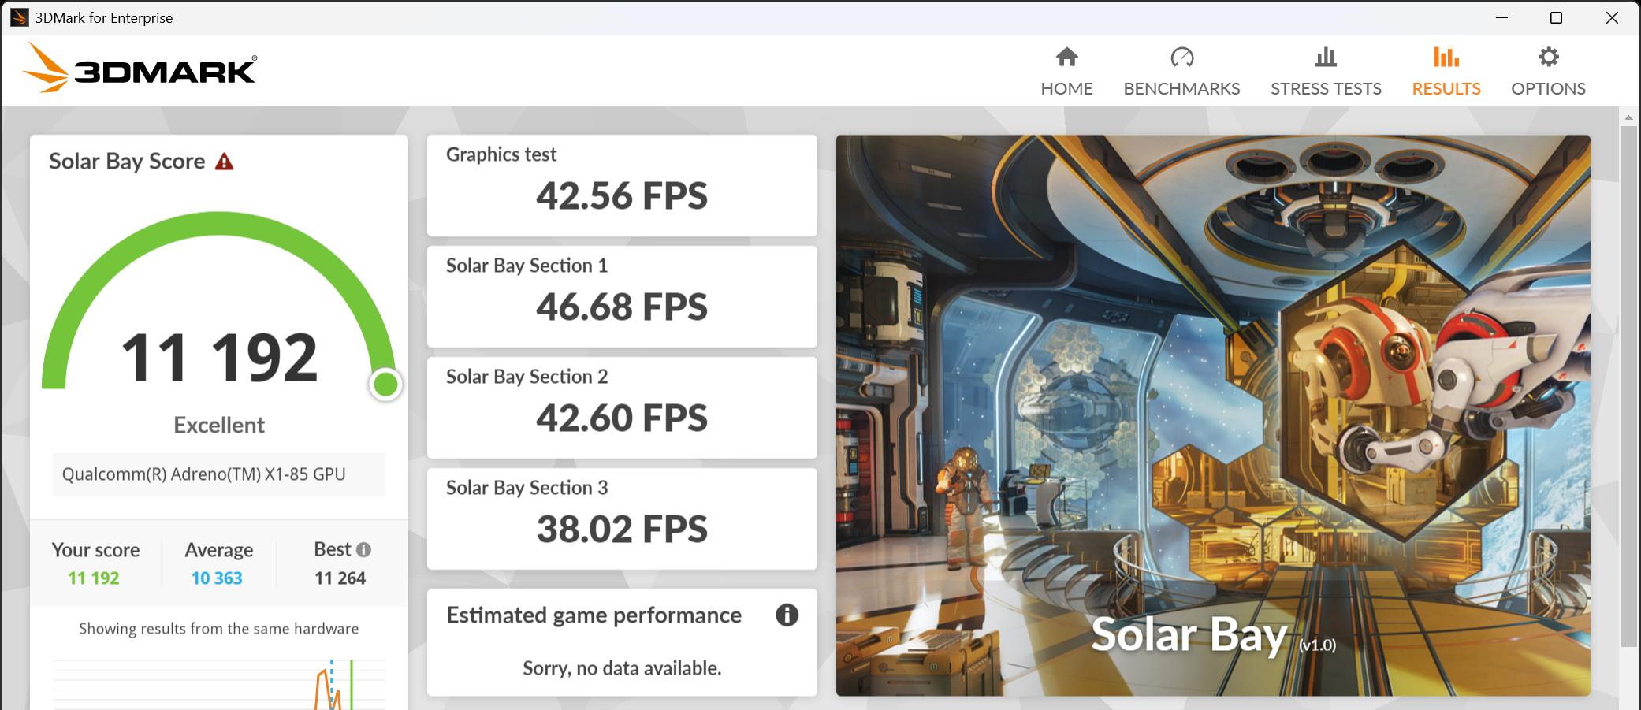Click the Excellent rating label
This screenshot has width=1641, height=710.
point(219,426)
